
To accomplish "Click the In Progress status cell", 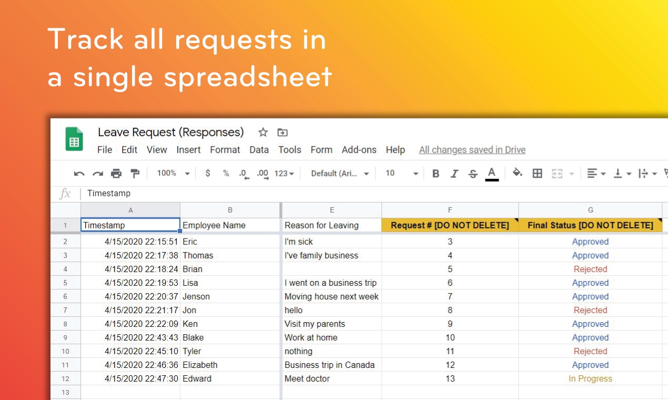I will (591, 378).
